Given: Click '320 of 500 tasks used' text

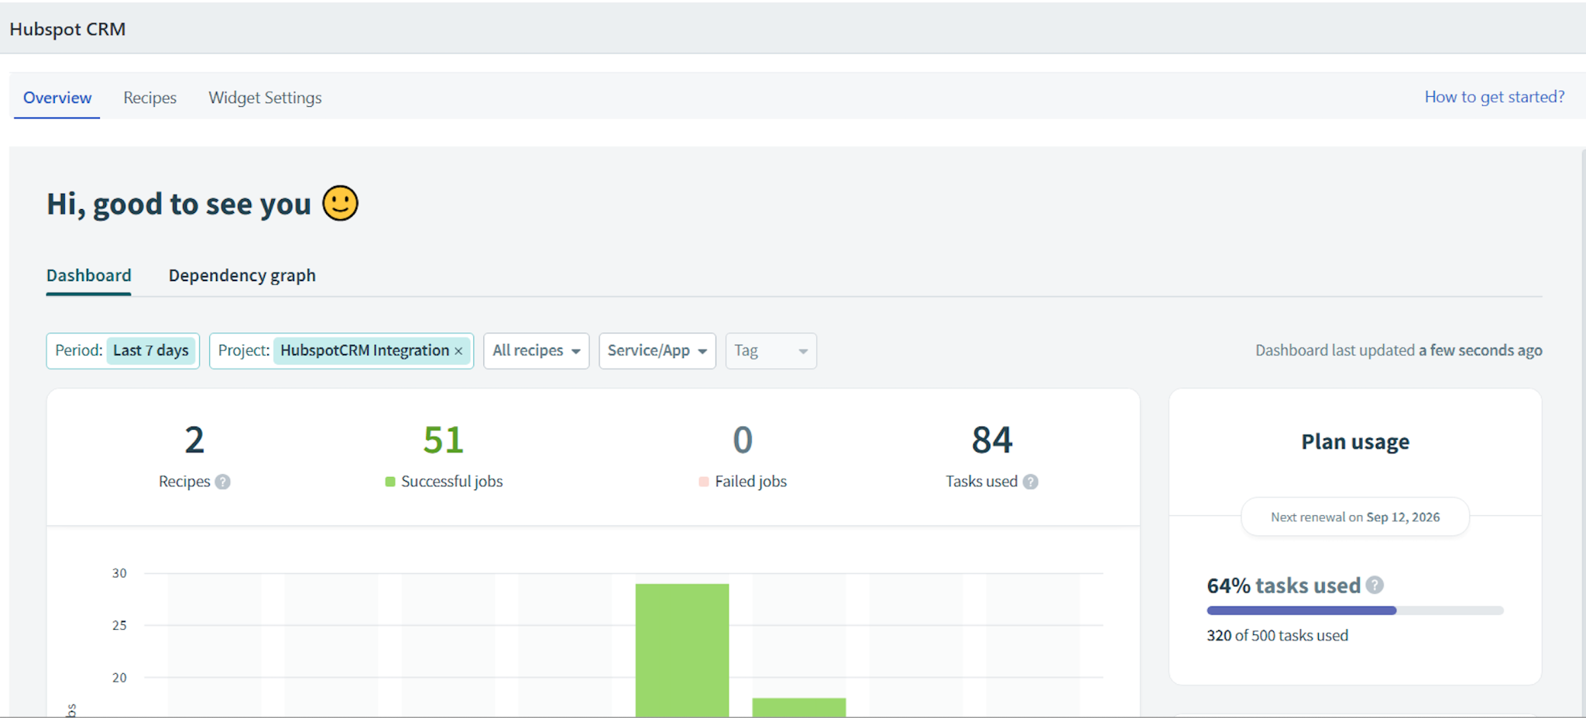Looking at the screenshot, I should click(x=1277, y=635).
